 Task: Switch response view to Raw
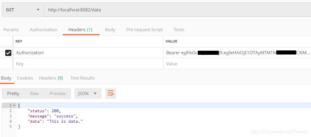[x=34, y=93]
